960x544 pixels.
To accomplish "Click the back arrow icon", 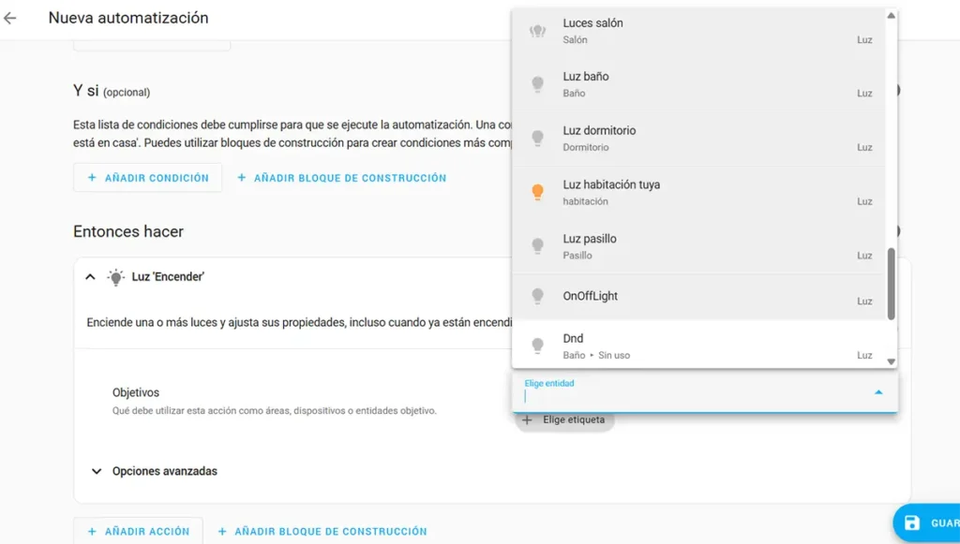I will (x=10, y=18).
